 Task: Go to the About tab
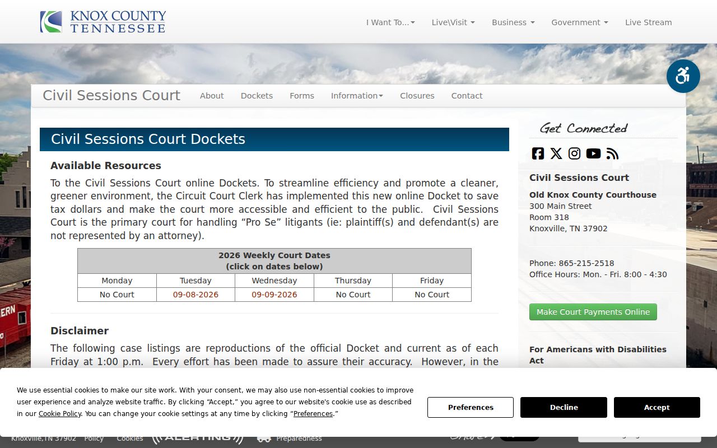(x=212, y=96)
